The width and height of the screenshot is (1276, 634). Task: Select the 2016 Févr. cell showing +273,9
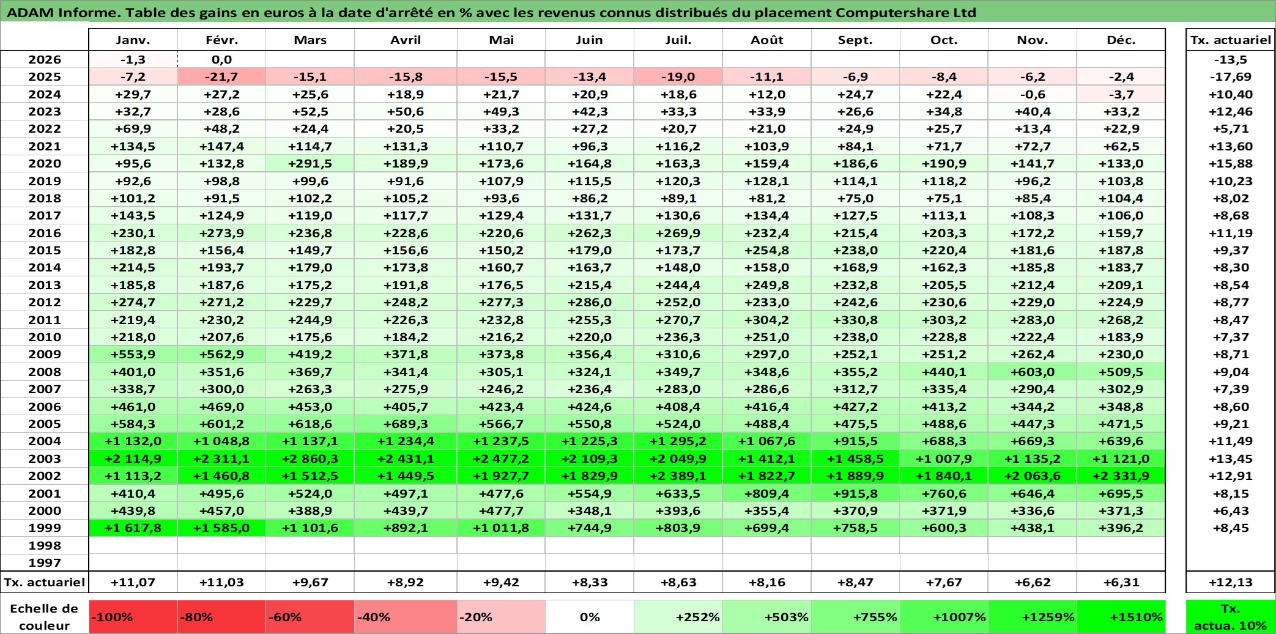[x=221, y=233]
